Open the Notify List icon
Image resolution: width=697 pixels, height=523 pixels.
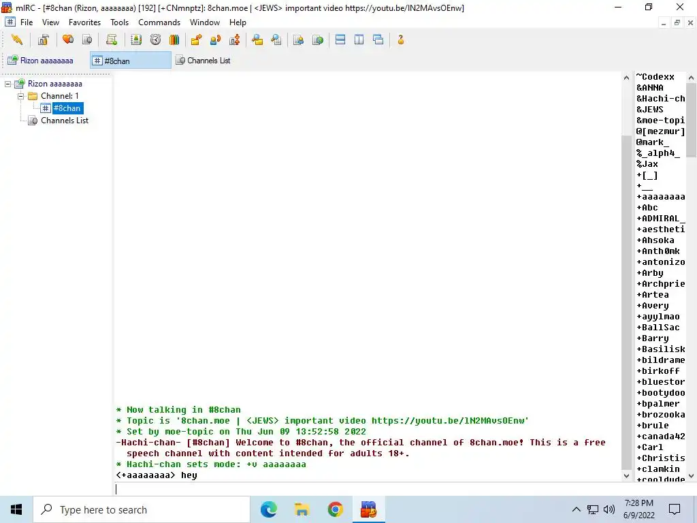pos(298,39)
